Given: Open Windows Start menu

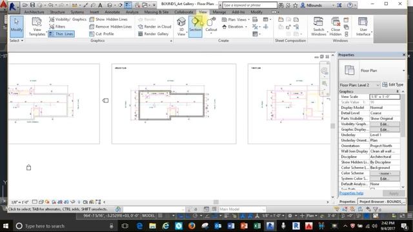Looking at the screenshot, I should pyautogui.click(x=5, y=226).
